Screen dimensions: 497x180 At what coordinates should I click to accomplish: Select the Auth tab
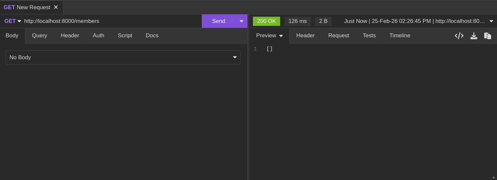click(98, 36)
